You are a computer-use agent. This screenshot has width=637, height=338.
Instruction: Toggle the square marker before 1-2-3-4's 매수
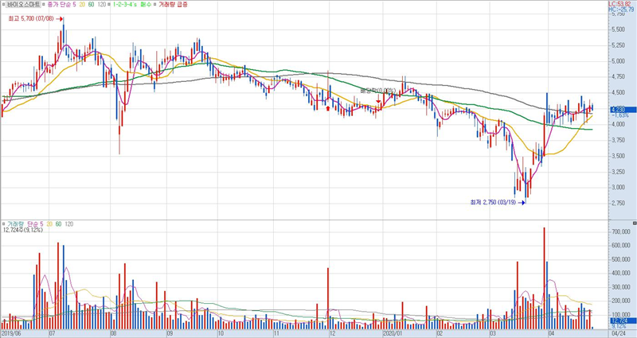pyautogui.click(x=112, y=5)
